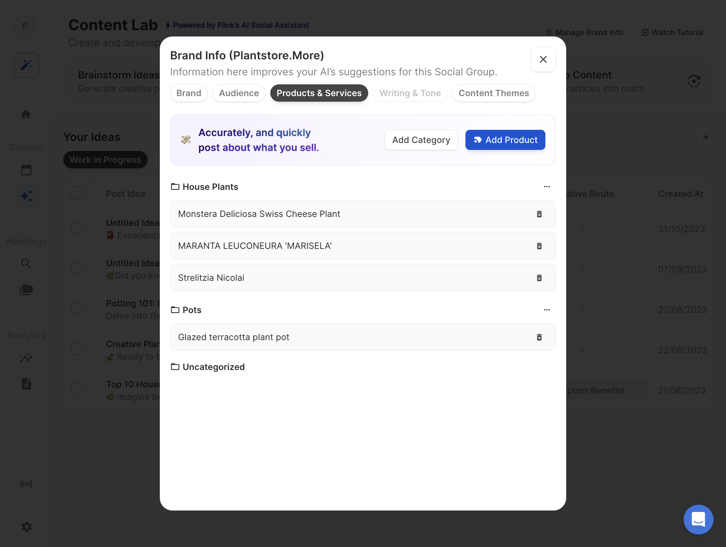Open House Plants category options menu
Screen dimensions: 726x547
(547, 187)
